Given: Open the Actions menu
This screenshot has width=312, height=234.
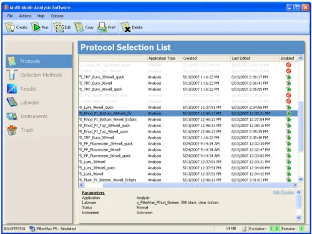Looking at the screenshot, I should pyautogui.click(x=25, y=16).
